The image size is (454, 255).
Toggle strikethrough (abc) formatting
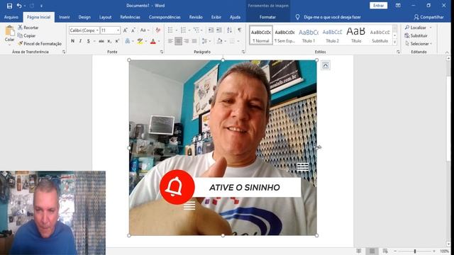(x=101, y=41)
